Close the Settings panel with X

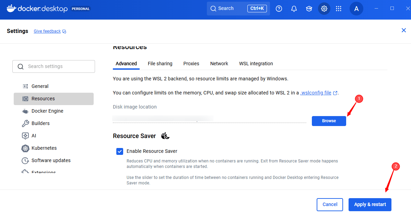click(404, 31)
